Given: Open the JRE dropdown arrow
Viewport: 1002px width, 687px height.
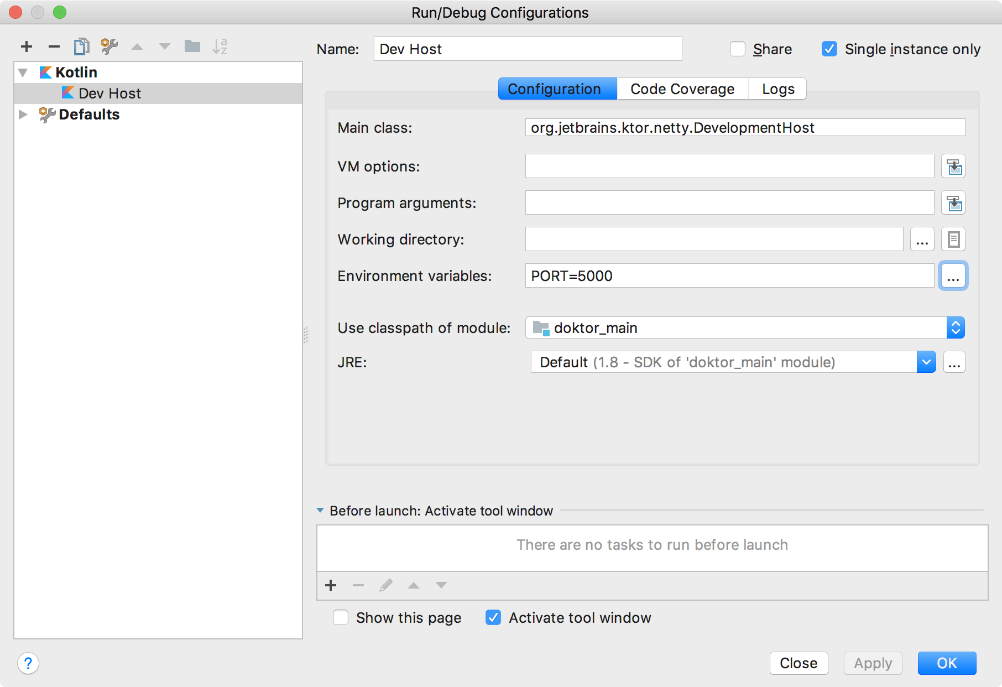Looking at the screenshot, I should (x=926, y=362).
